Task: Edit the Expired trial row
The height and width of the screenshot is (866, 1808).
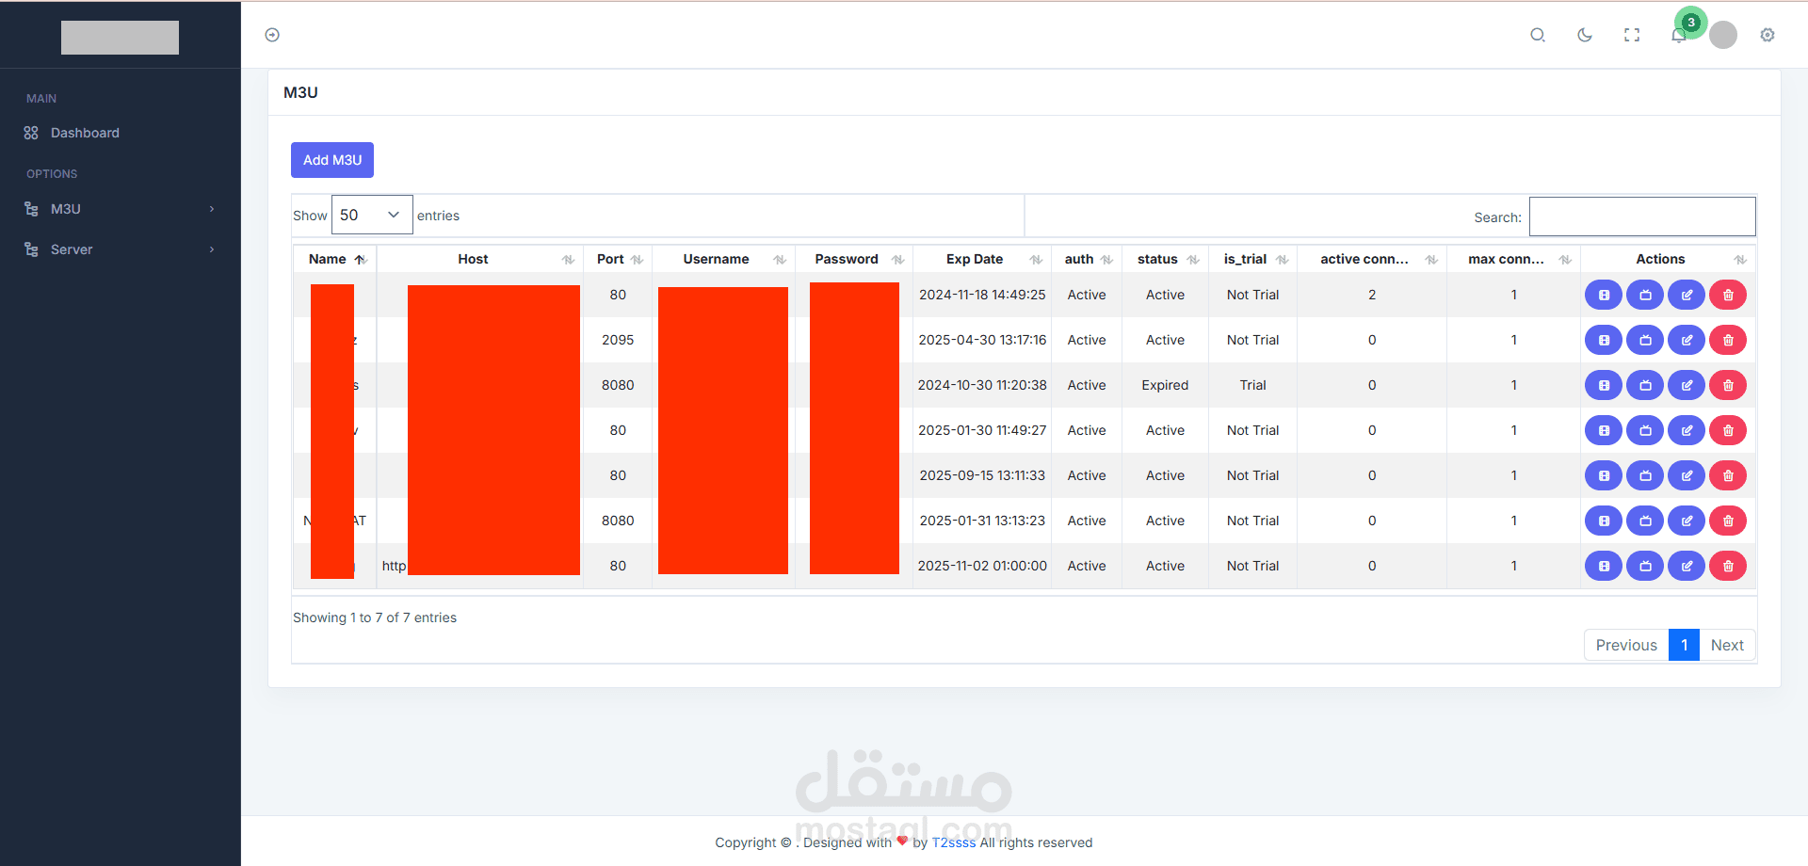Action: (x=1687, y=385)
